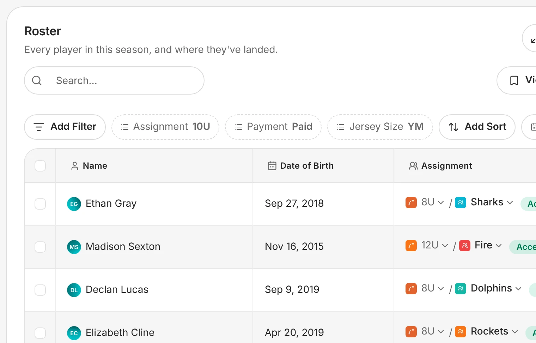This screenshot has width=536, height=343.
Task: Click the 8U division icon in Elizabeth Cline's row
Action: (411, 332)
